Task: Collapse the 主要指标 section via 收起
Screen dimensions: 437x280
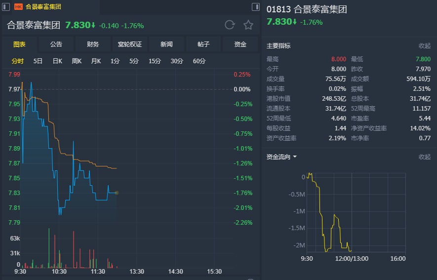Action: [x=425, y=46]
